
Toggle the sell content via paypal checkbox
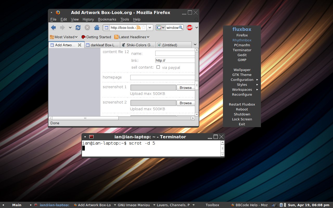pos(158,67)
